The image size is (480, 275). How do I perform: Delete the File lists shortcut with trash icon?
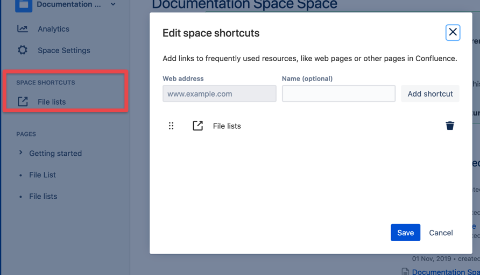click(450, 126)
